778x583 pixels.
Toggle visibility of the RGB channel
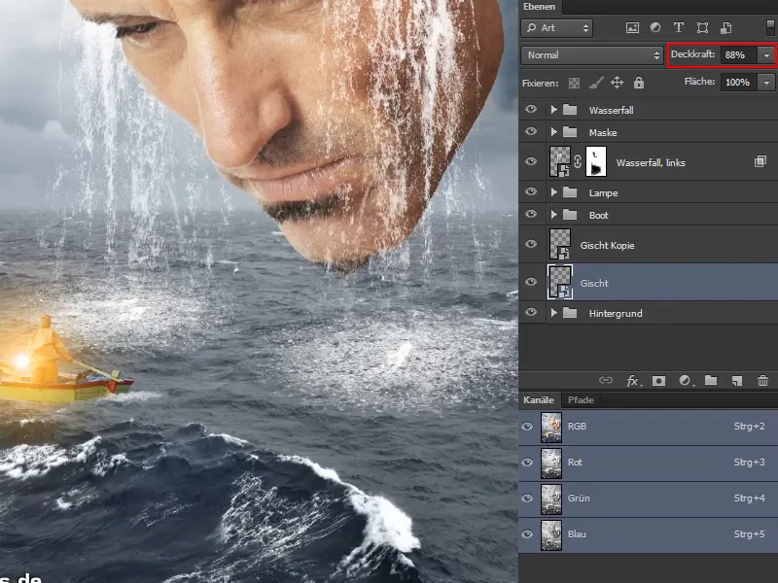click(527, 427)
